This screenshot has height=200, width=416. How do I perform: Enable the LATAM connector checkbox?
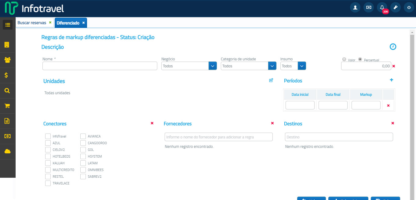click(83, 163)
